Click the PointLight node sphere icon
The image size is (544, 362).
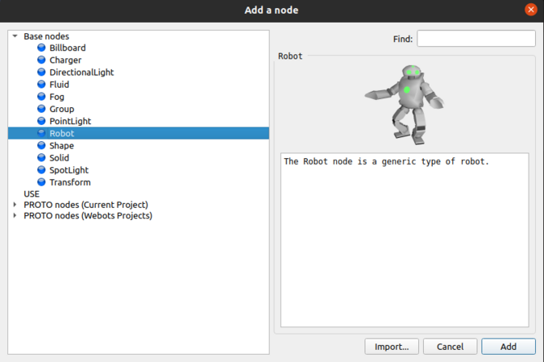pyautogui.click(x=41, y=121)
